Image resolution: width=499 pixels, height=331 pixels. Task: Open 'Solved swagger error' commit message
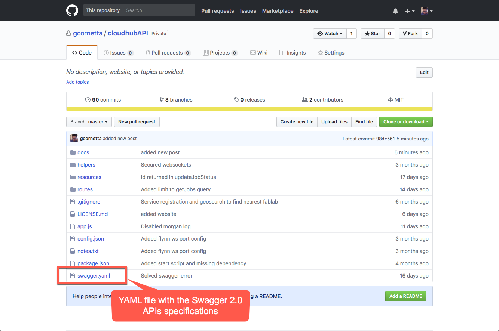click(167, 276)
